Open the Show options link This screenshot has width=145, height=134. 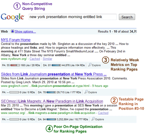coord(25,31)
